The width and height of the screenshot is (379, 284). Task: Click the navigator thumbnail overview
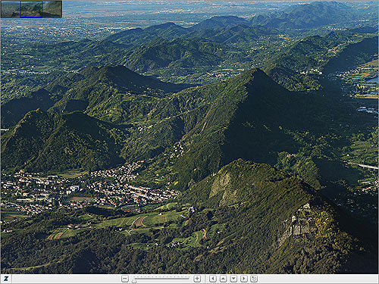(31, 9)
